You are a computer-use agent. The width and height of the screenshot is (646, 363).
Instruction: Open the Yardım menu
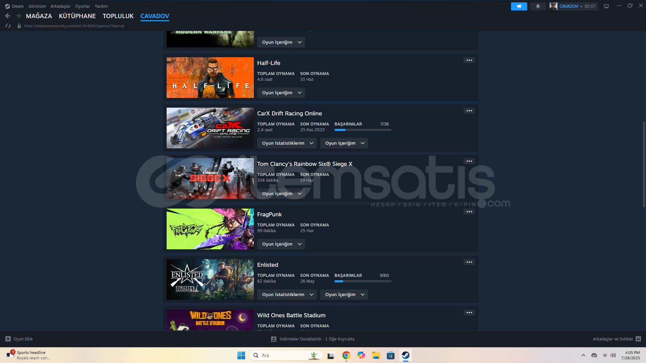click(101, 6)
